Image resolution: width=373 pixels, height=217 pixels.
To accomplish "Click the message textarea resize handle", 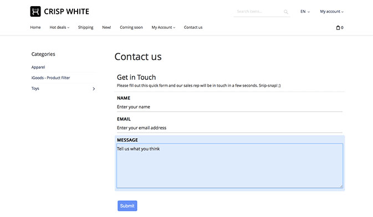I will click(x=341, y=186).
